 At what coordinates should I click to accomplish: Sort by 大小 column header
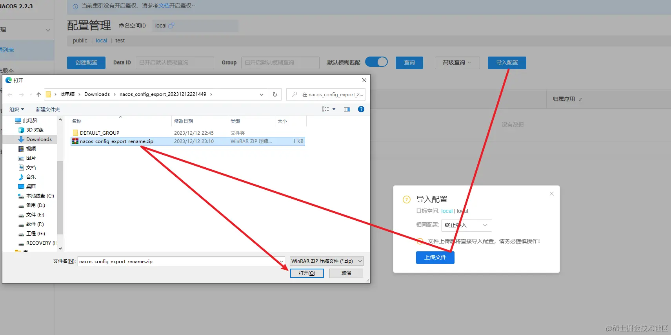[x=291, y=121]
